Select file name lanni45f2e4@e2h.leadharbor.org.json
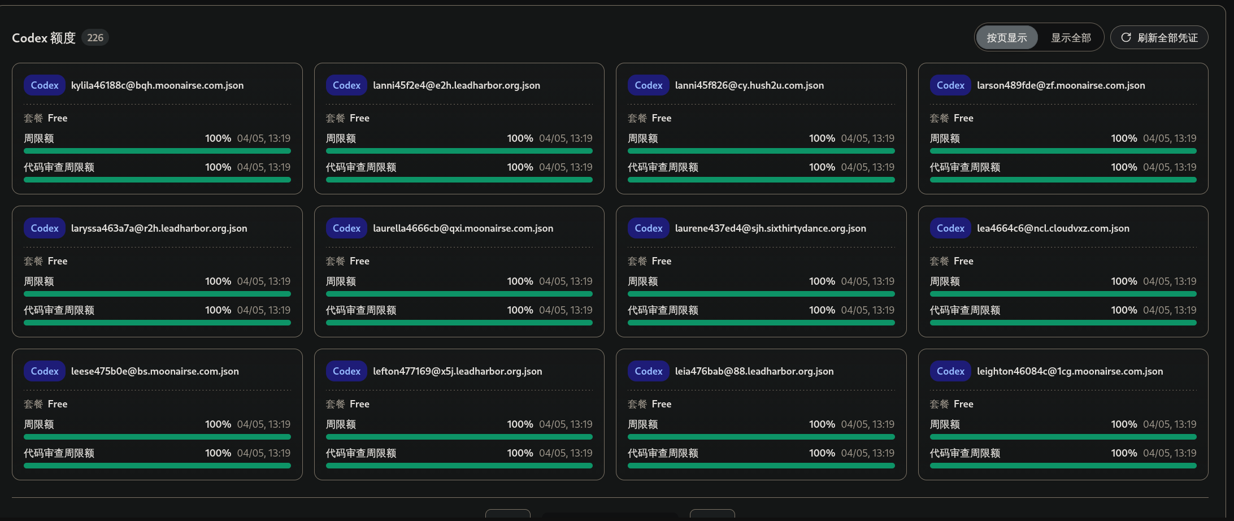 pos(457,85)
